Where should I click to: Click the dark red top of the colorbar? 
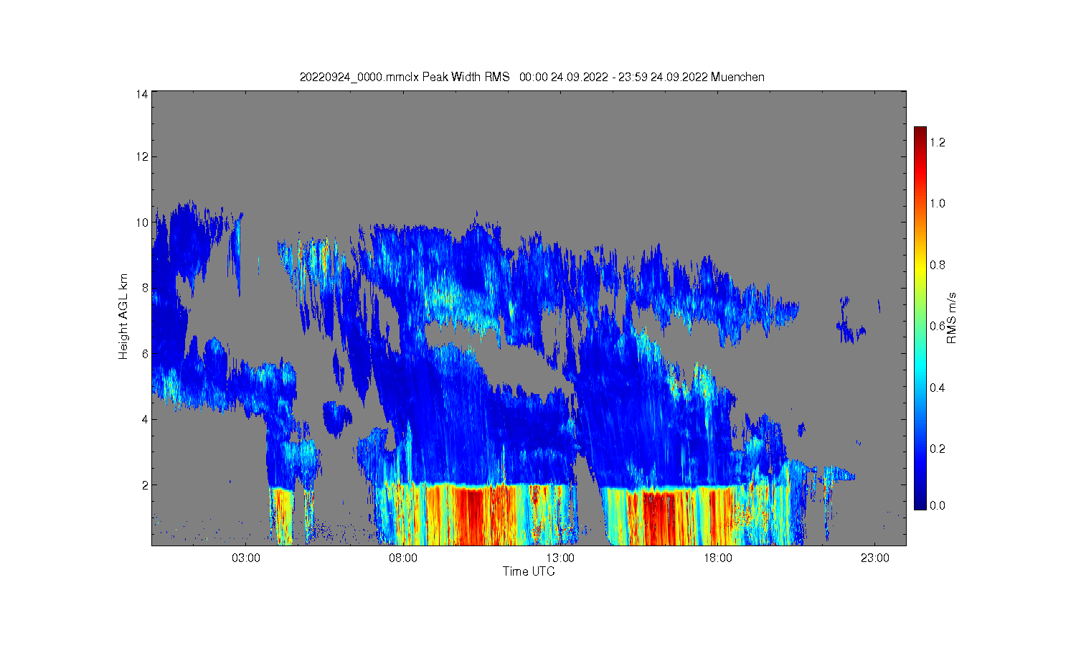click(920, 131)
